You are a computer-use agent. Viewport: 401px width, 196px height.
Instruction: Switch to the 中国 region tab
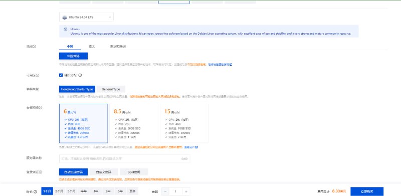pos(70,47)
